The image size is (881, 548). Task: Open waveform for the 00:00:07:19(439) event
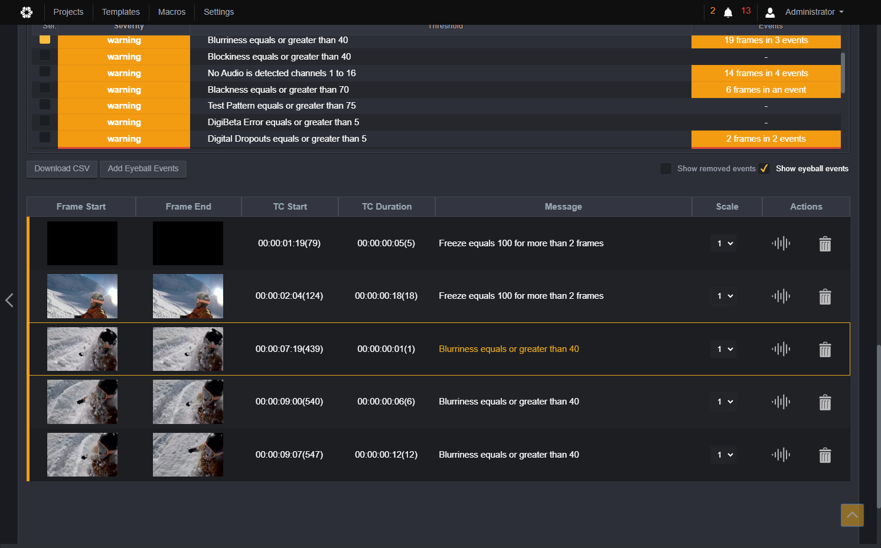(x=781, y=349)
